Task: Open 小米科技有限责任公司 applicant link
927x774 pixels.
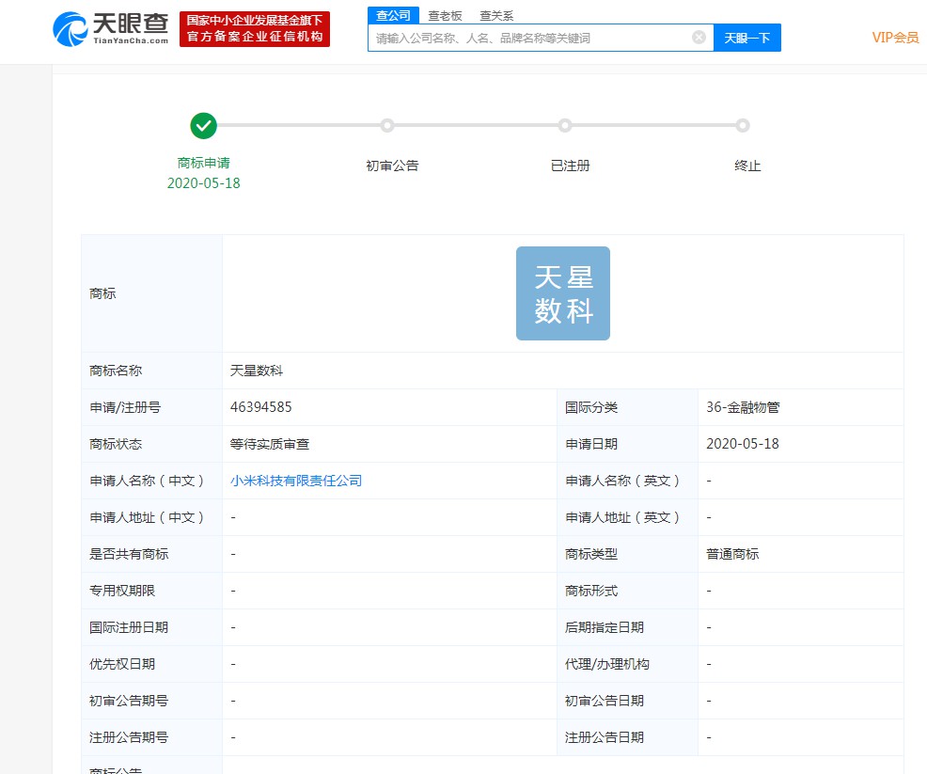Action: 295,481
